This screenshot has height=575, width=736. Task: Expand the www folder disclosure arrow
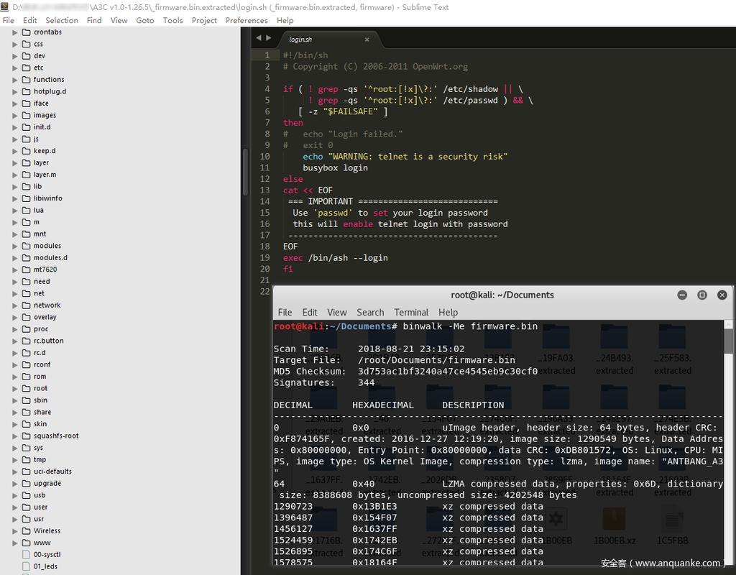click(x=15, y=543)
